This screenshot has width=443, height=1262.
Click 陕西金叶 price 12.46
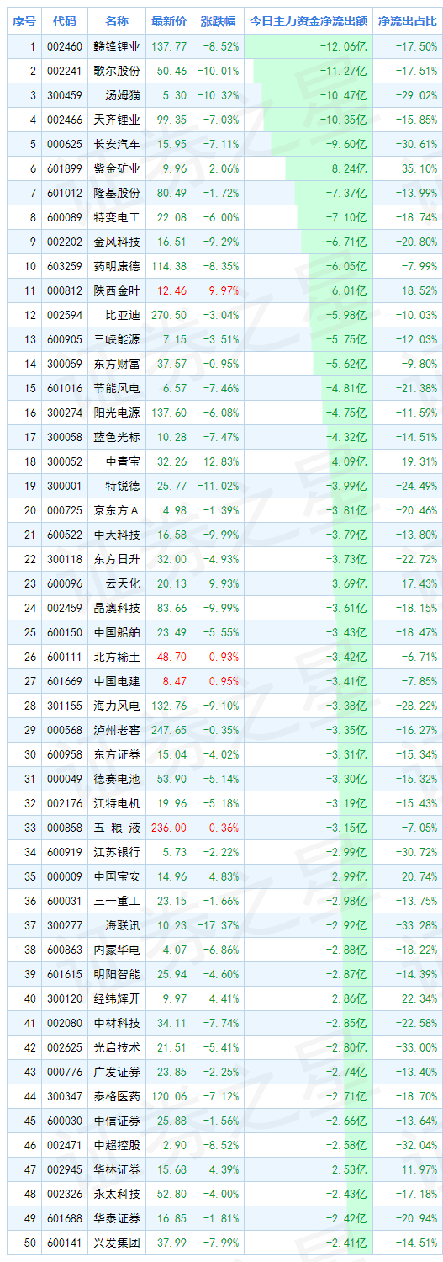171,290
